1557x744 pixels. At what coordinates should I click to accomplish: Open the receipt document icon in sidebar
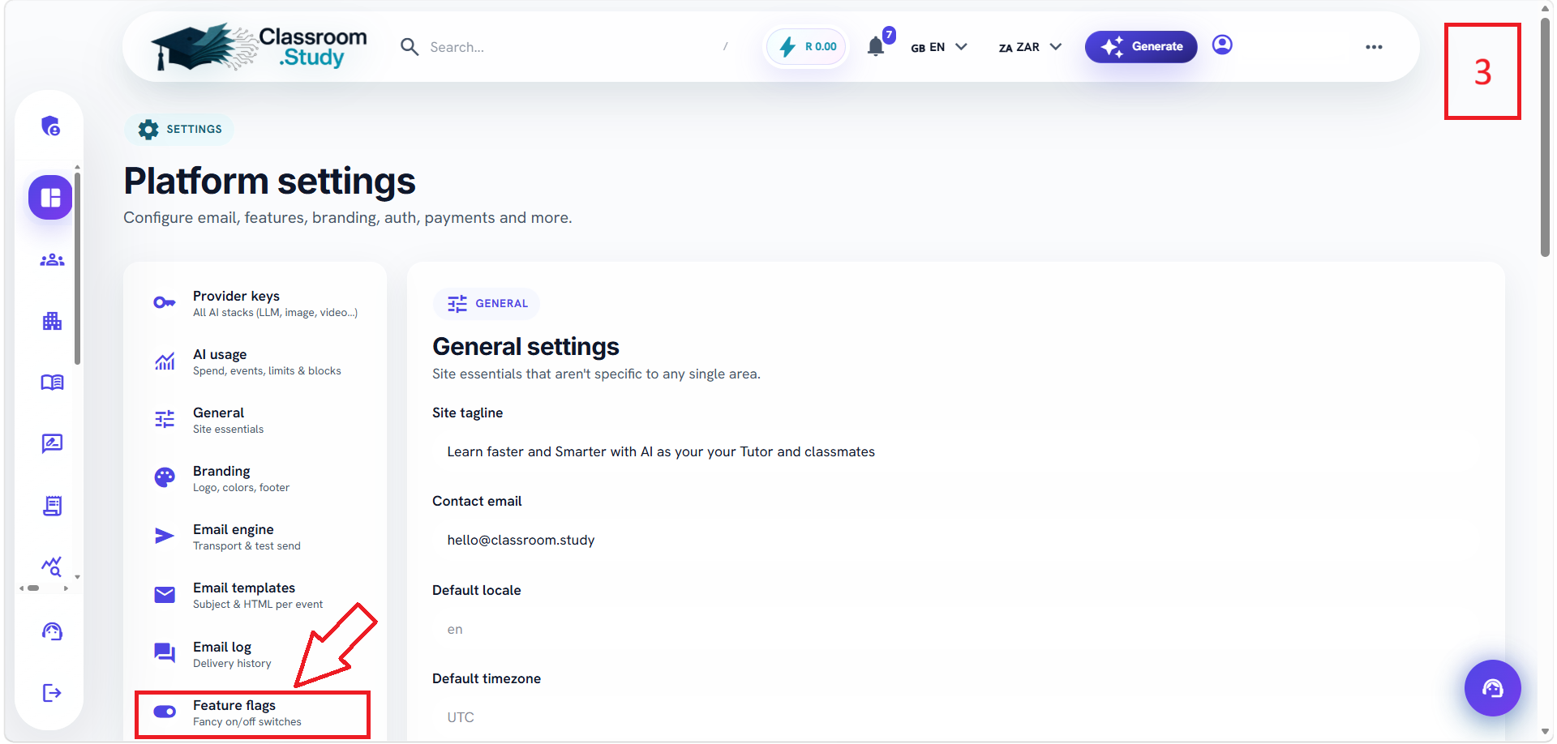coord(52,506)
